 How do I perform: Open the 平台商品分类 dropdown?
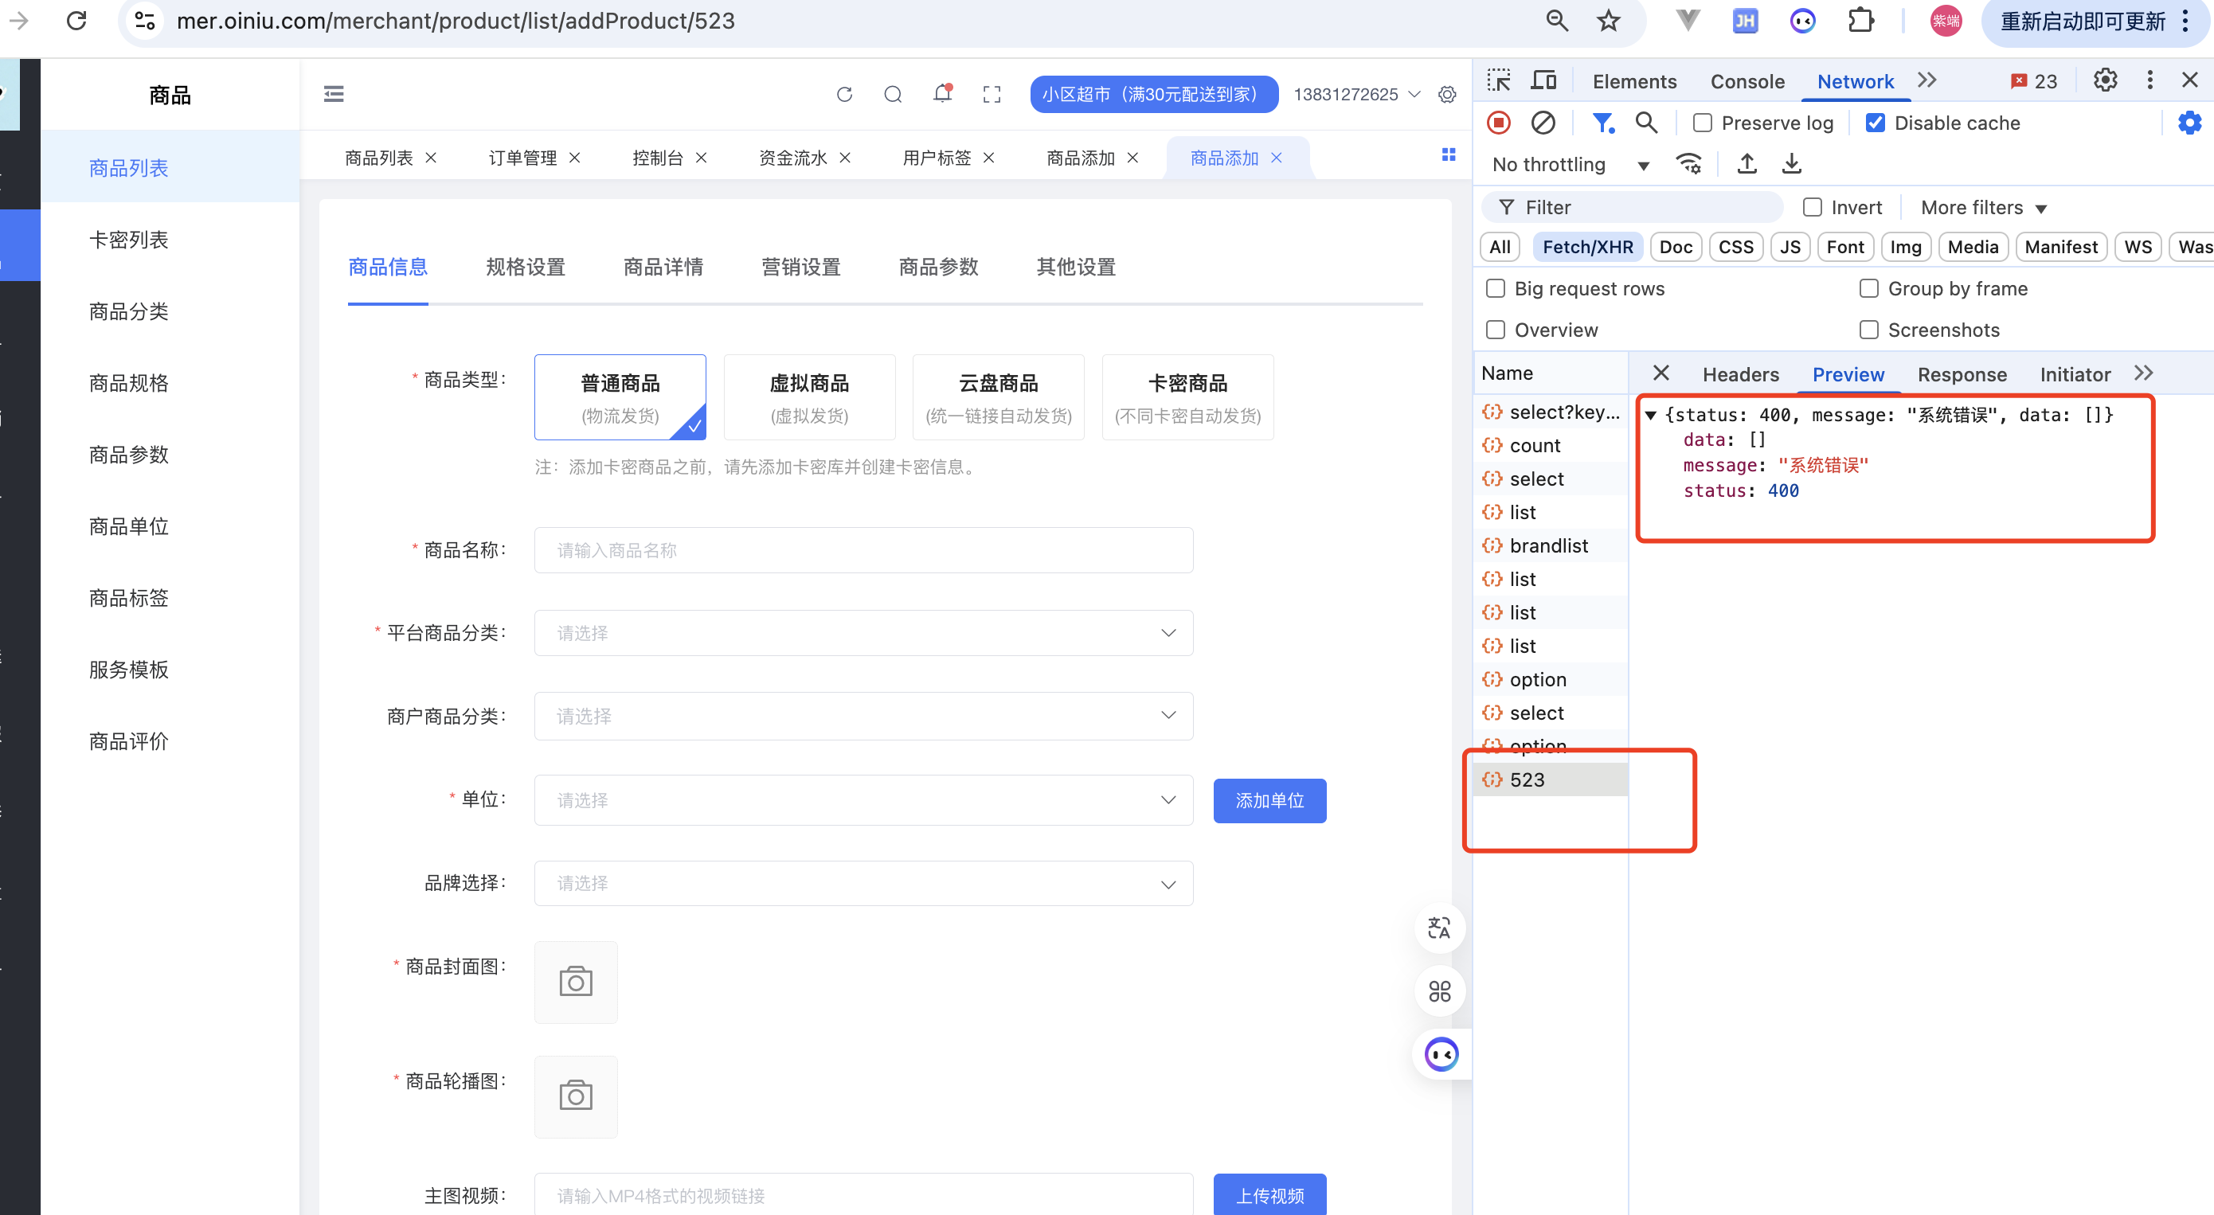pyautogui.click(x=863, y=632)
